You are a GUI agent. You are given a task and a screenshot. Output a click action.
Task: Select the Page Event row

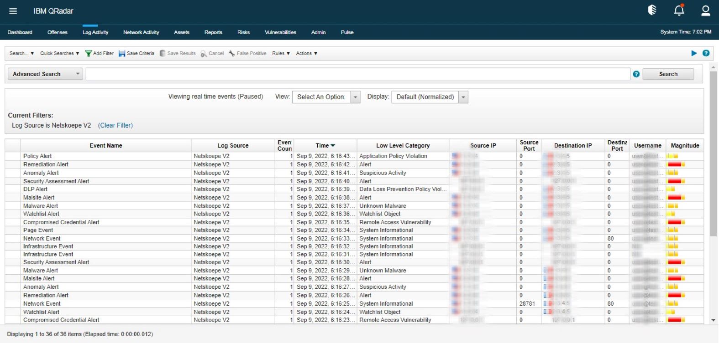click(354, 230)
